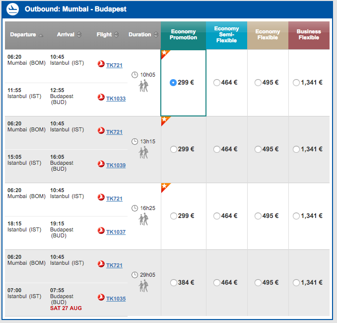Click the Economy Flexible beige header
Image resolution: width=337 pixels, height=323 pixels.
(x=268, y=35)
